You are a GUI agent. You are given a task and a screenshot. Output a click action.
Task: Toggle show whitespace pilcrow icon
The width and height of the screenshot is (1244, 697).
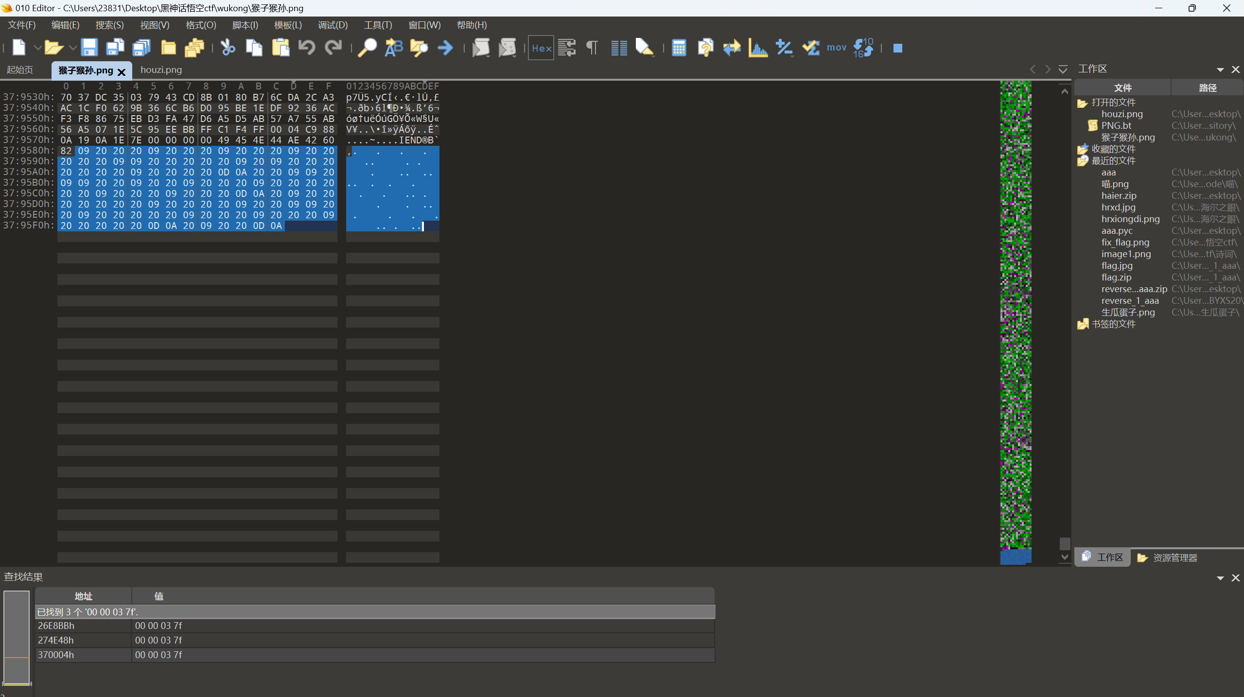(x=592, y=48)
